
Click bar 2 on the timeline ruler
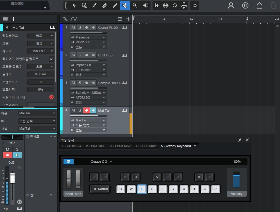(247, 19)
